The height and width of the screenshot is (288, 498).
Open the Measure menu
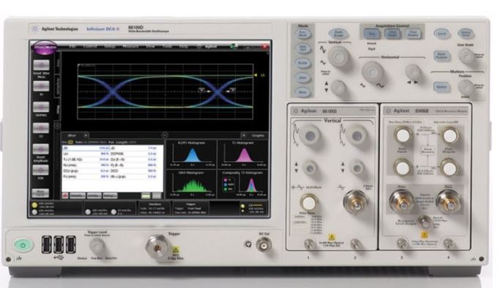[130, 47]
